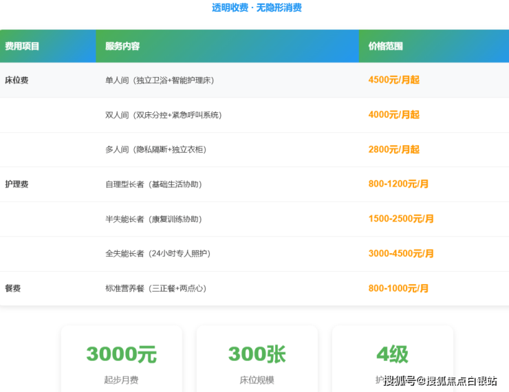Select the 服务内容 column header

(x=122, y=47)
